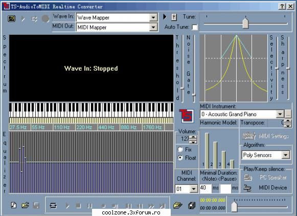Screen dimensions: 297x216
Task: Open the MIDI Channel 01 dropdown
Action: click(x=194, y=189)
